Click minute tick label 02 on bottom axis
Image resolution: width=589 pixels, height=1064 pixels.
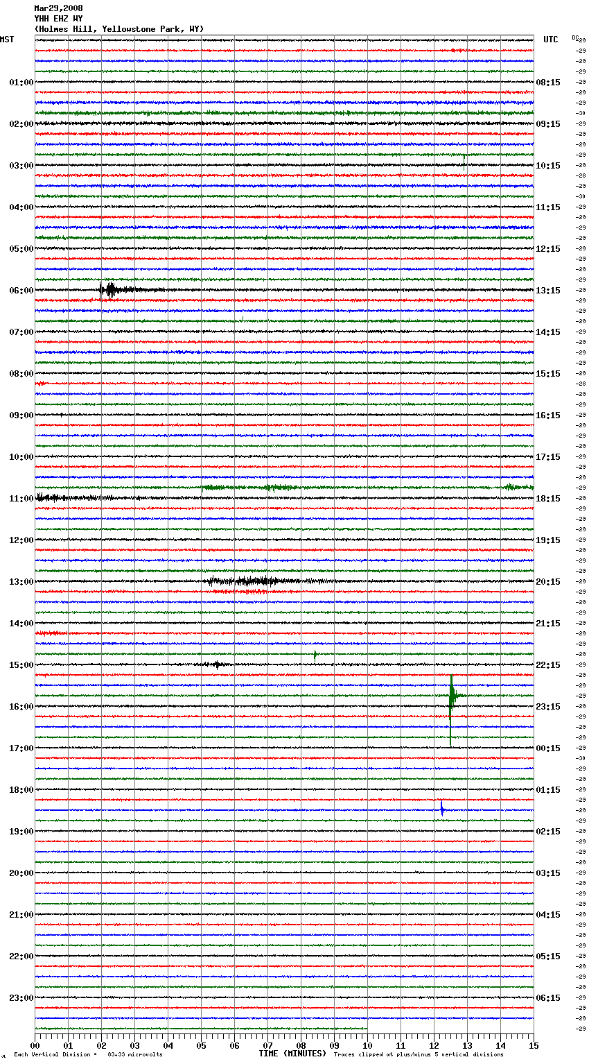tap(102, 1045)
